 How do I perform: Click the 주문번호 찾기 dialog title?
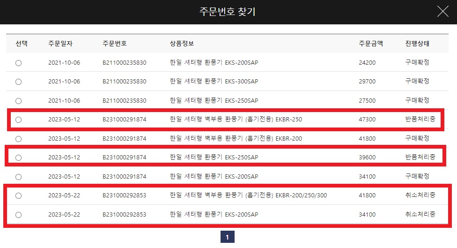point(228,12)
